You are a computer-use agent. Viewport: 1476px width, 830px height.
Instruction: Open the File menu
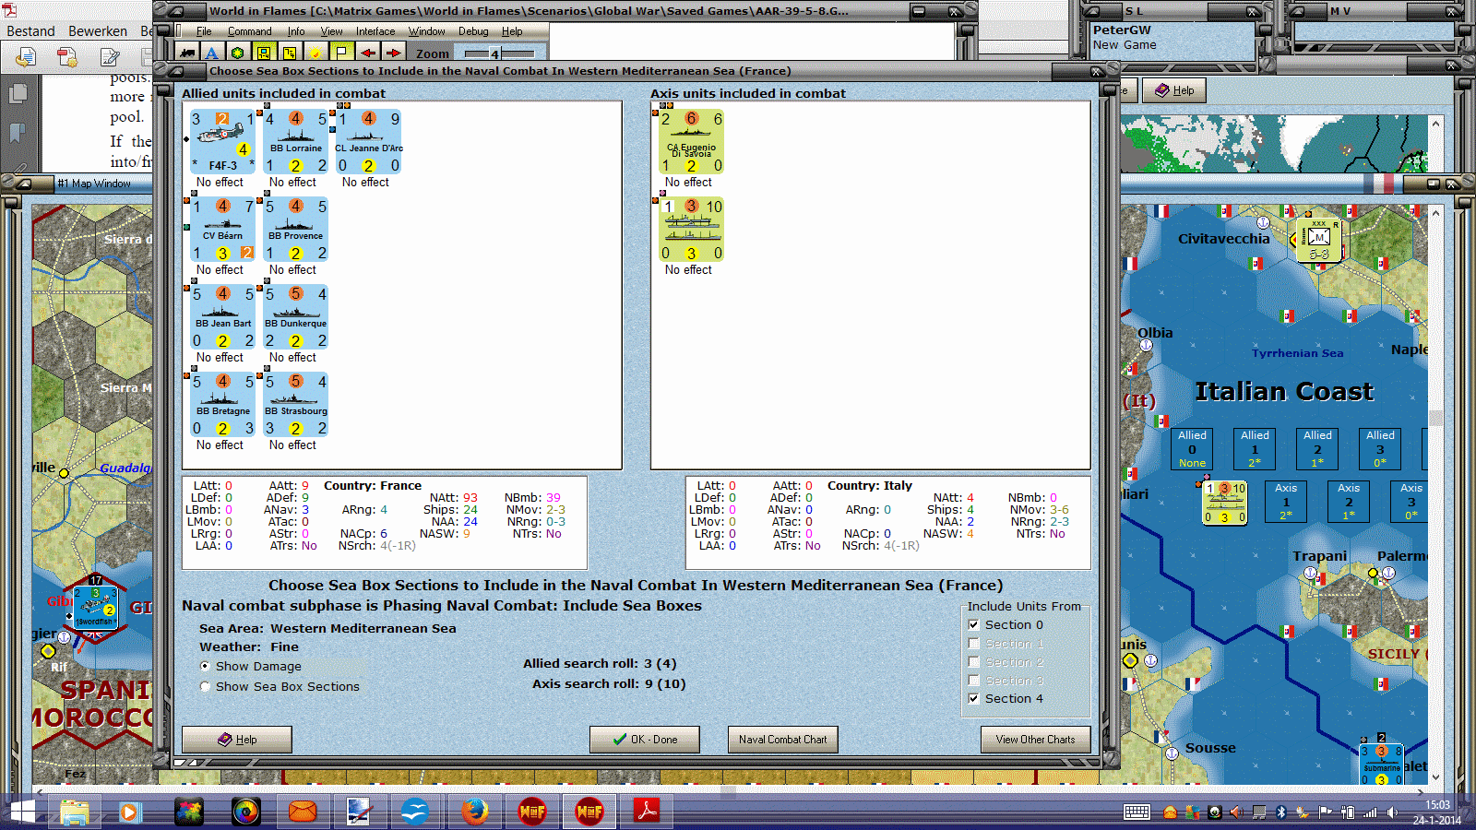tap(204, 31)
